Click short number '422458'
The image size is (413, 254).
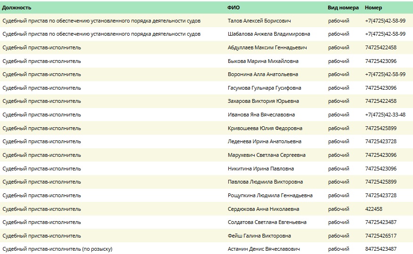coord(374,209)
